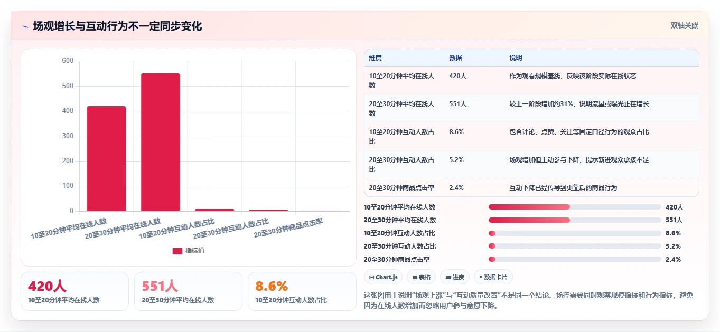The height and width of the screenshot is (332, 720).
Task: Click the x-axis label 20至30分钟商品点击率
Action: (x=288, y=228)
